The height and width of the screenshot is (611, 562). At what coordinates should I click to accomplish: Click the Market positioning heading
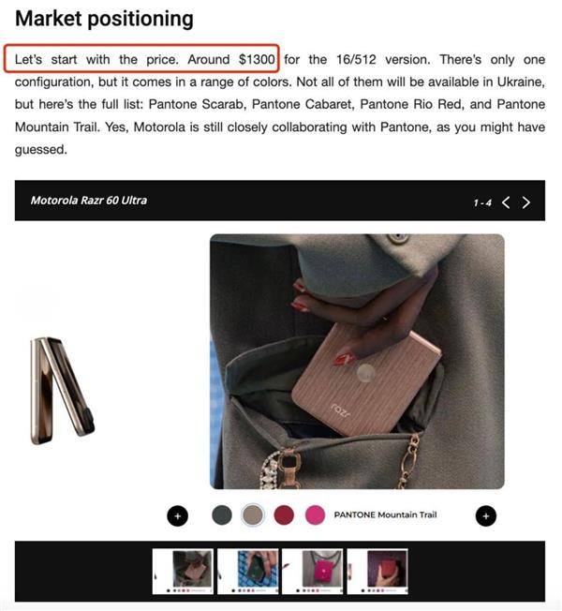click(x=104, y=19)
